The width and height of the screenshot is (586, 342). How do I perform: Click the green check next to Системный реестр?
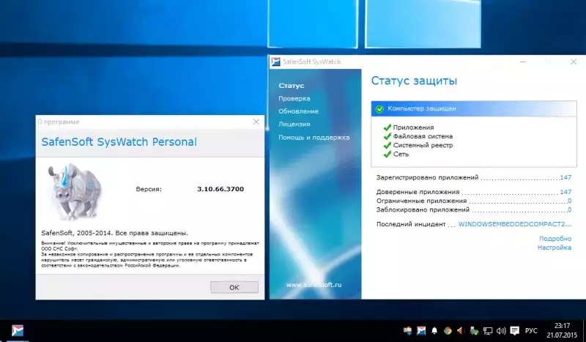coord(387,145)
